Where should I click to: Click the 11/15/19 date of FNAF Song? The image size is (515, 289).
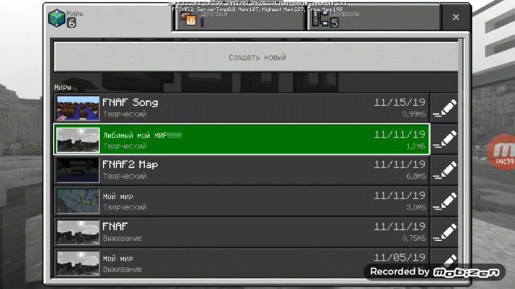[399, 103]
